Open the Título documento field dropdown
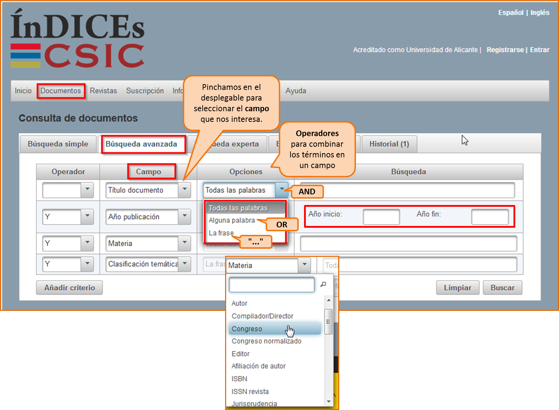 point(185,190)
